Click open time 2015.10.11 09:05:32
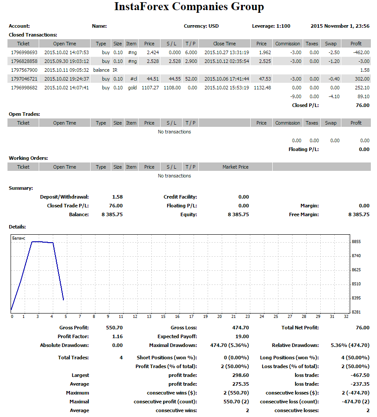The height and width of the screenshot is (417, 377). [66, 70]
